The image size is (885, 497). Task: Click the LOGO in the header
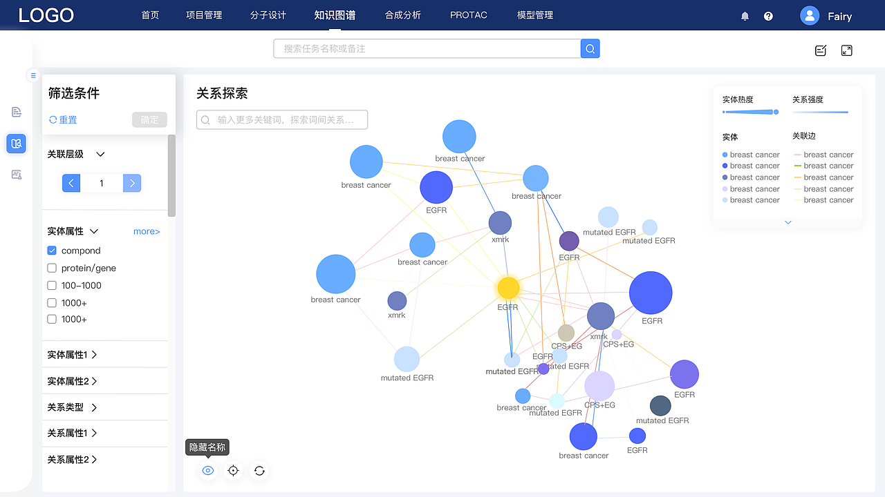pos(46,15)
